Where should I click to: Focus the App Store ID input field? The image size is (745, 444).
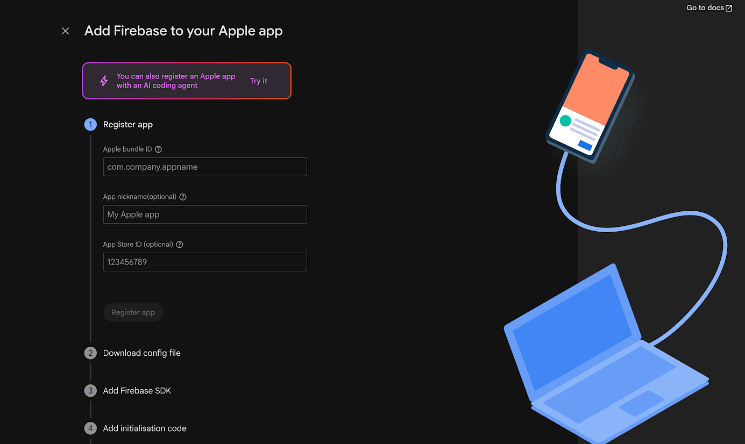click(205, 262)
